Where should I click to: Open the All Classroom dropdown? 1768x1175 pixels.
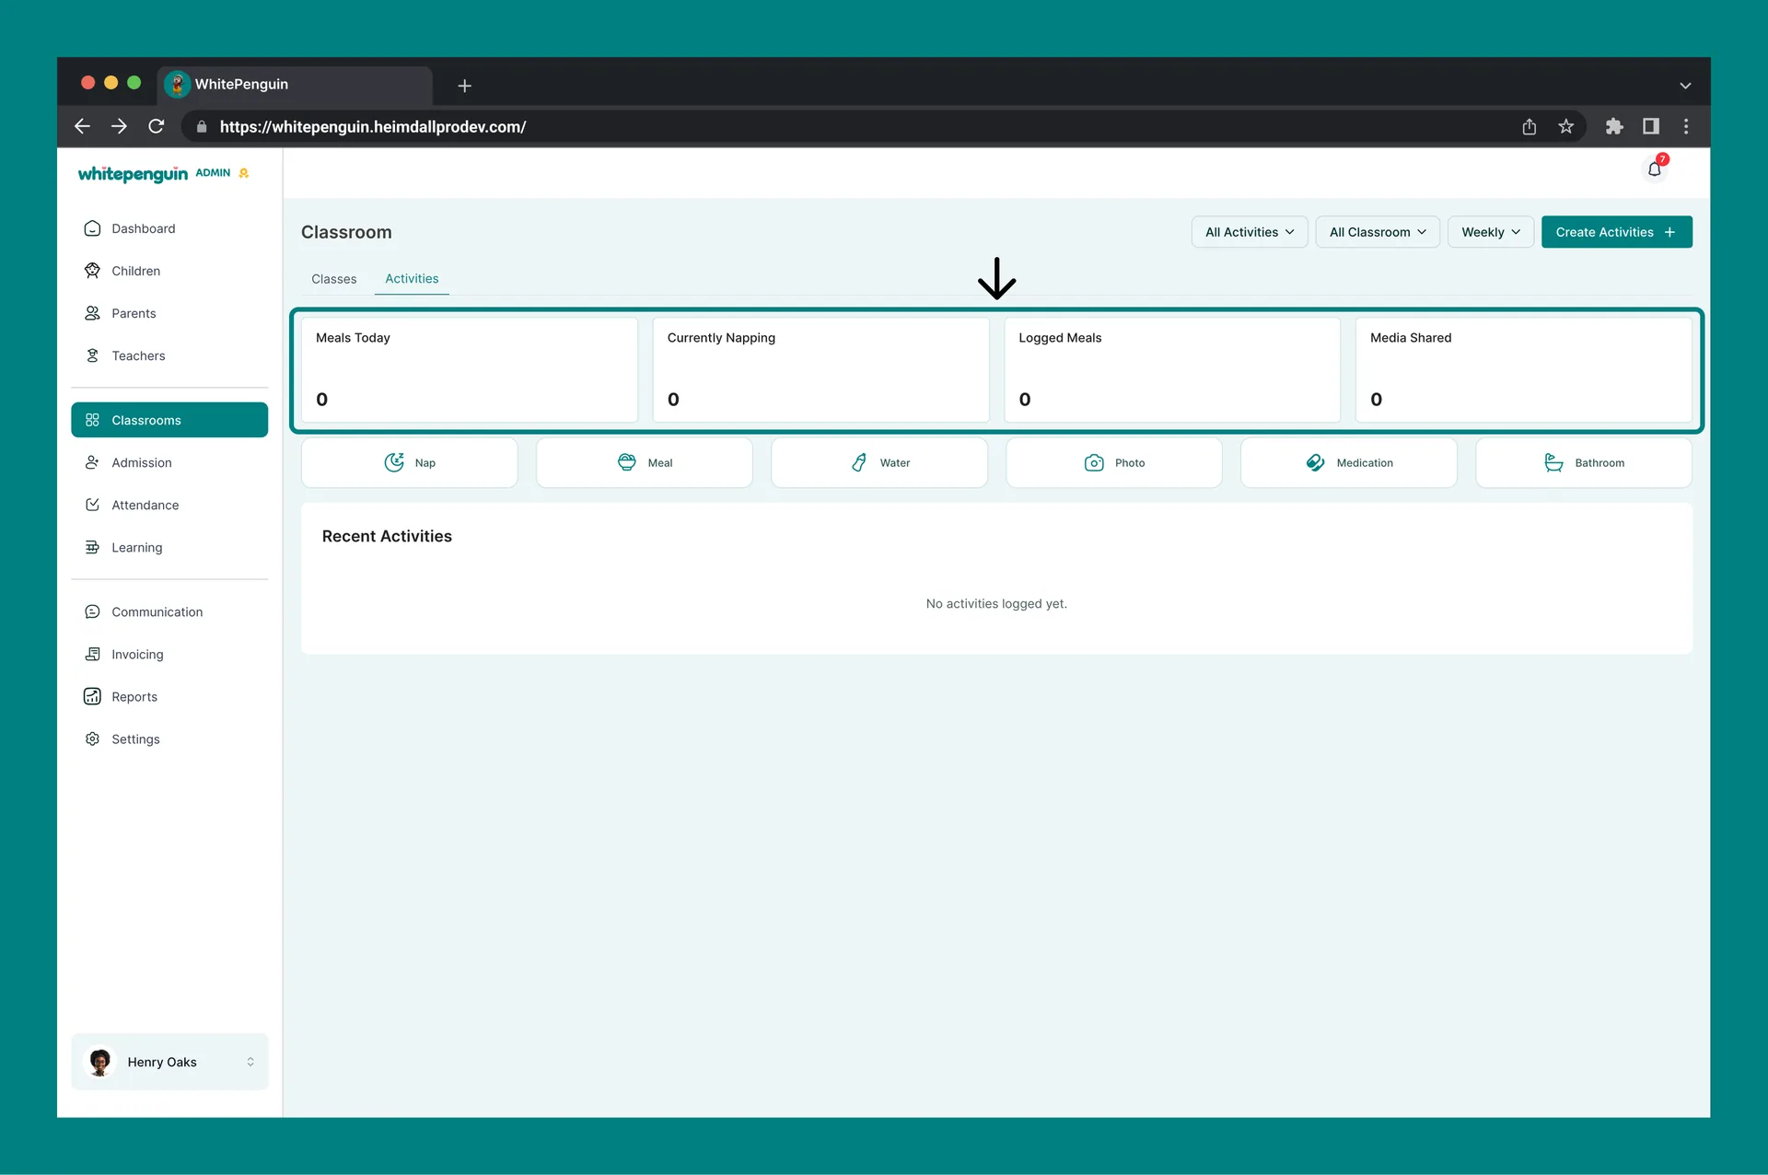click(1378, 232)
